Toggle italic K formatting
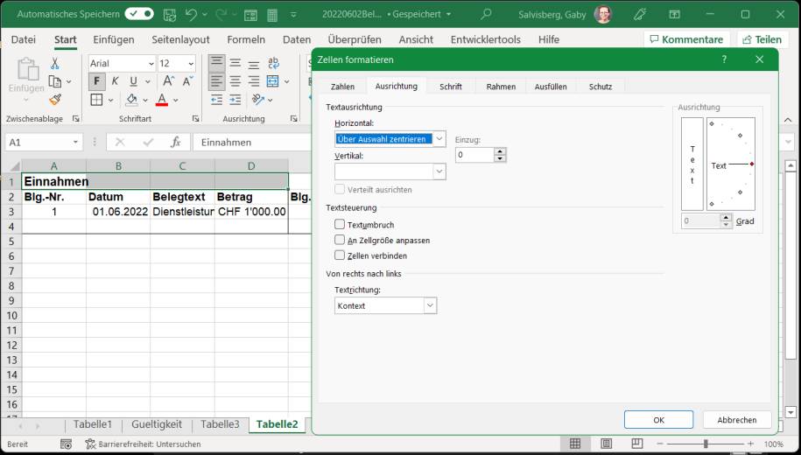Screen dimensions: 801x455 [x=115, y=81]
